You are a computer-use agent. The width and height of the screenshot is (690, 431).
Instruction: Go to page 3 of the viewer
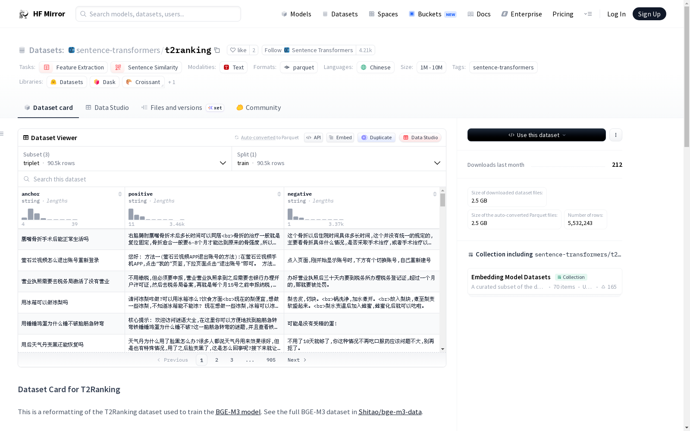tap(232, 360)
